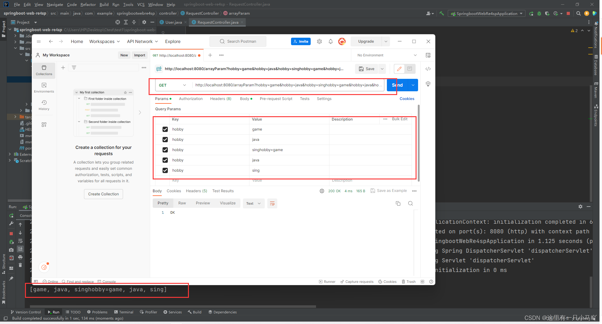Open the API Network dropdown menu
This screenshot has width=602, height=324.
(x=142, y=41)
